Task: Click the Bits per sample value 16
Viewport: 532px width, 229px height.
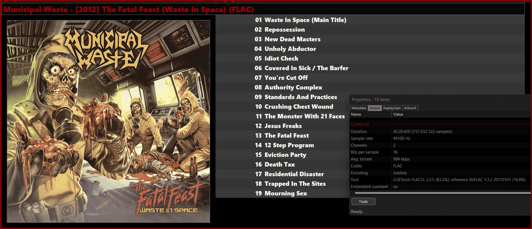Action: pyautogui.click(x=395, y=152)
